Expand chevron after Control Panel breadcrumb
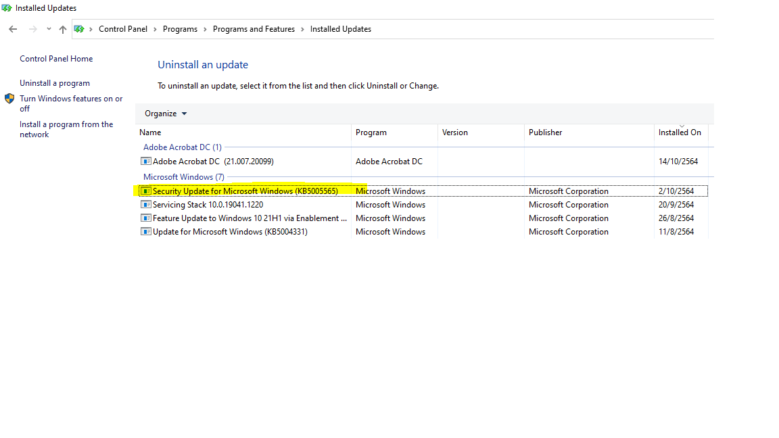The image size is (779, 438). [x=155, y=29]
